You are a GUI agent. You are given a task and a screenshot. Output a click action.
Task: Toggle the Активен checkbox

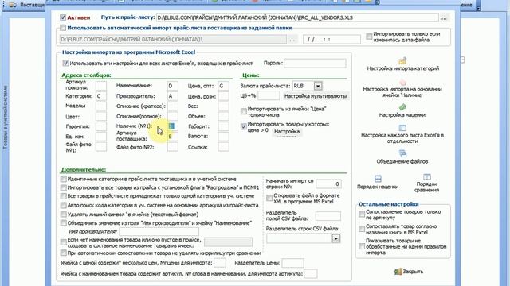tap(63, 17)
